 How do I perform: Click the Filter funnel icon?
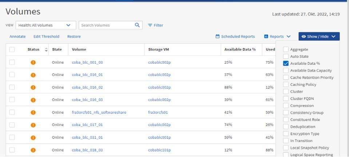[150, 25]
